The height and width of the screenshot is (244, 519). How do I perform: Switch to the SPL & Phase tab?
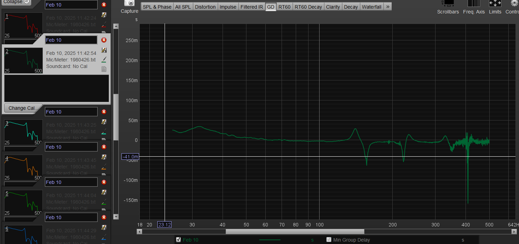coord(157,7)
